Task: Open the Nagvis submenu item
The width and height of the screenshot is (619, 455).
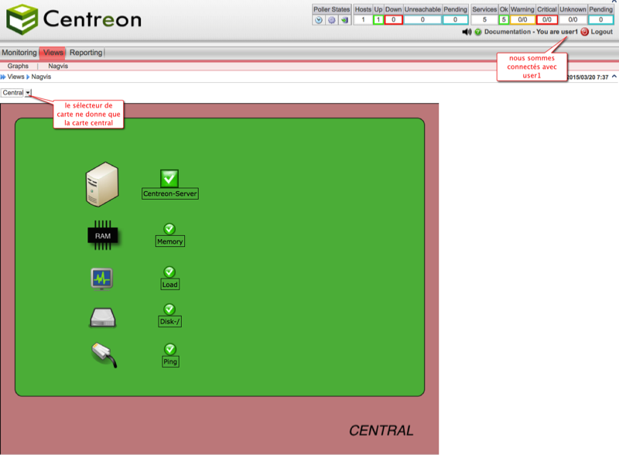Action: point(58,67)
